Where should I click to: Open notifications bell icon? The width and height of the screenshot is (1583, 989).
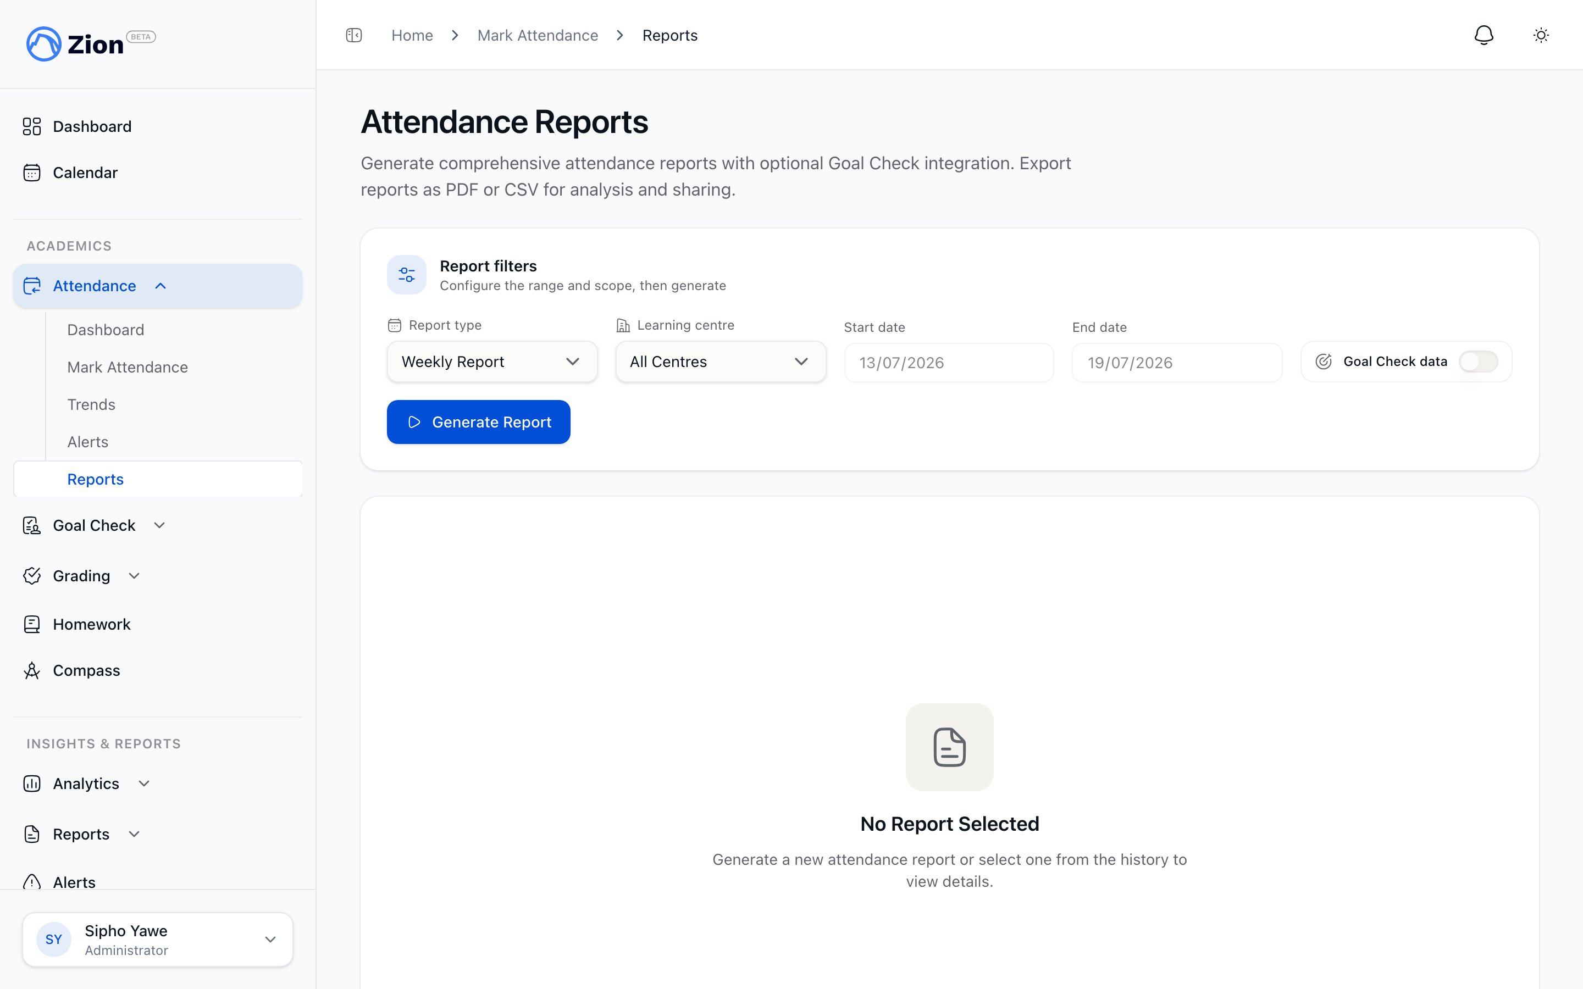(1484, 35)
